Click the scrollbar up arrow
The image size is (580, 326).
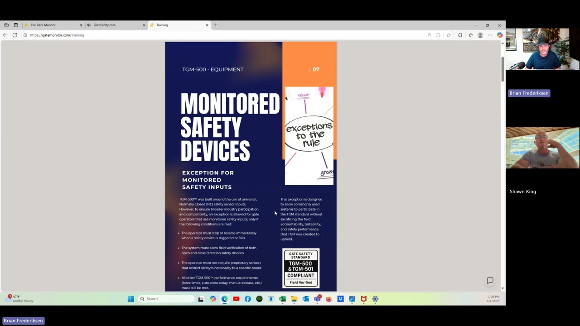pos(502,43)
